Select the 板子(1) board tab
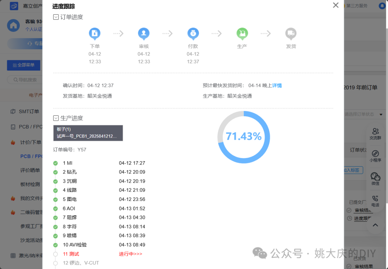Viewport: 388px width, 269px height. click(88, 133)
